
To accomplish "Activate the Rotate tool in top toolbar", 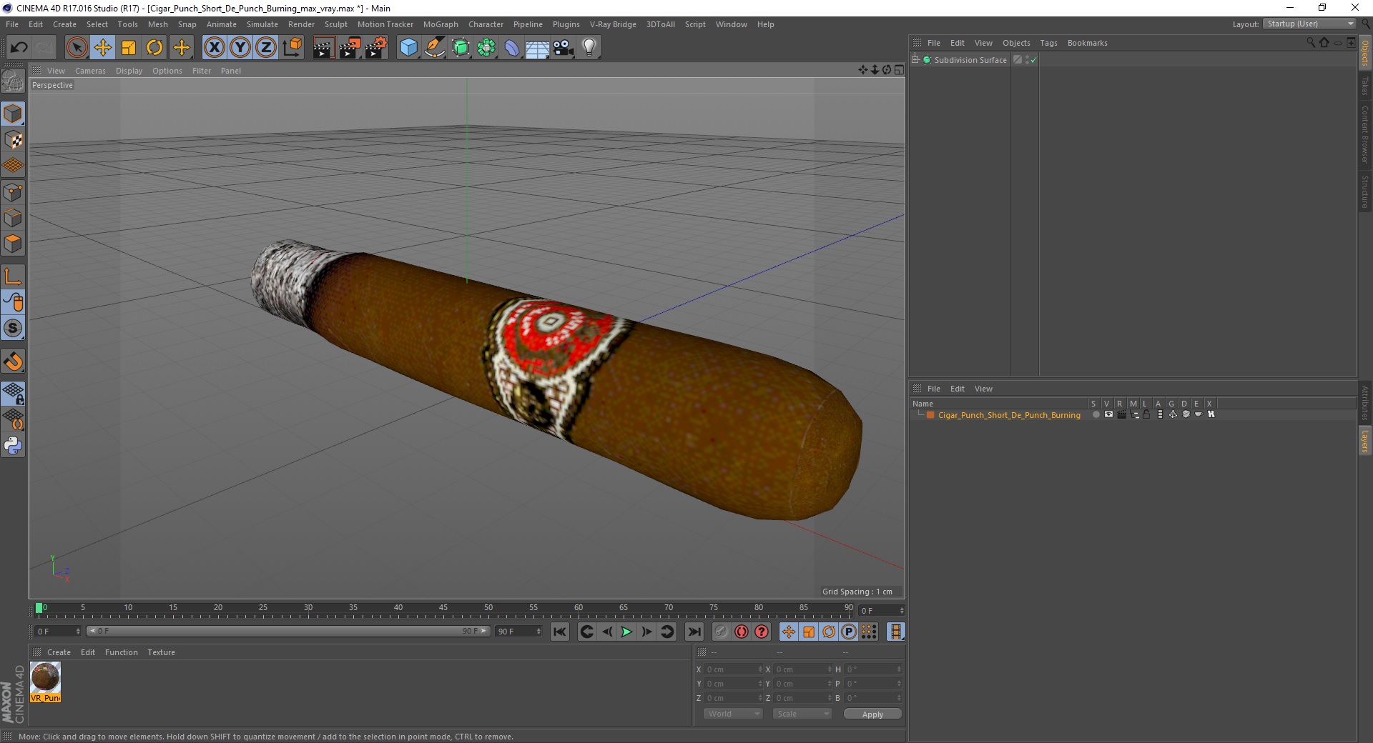I will [154, 48].
